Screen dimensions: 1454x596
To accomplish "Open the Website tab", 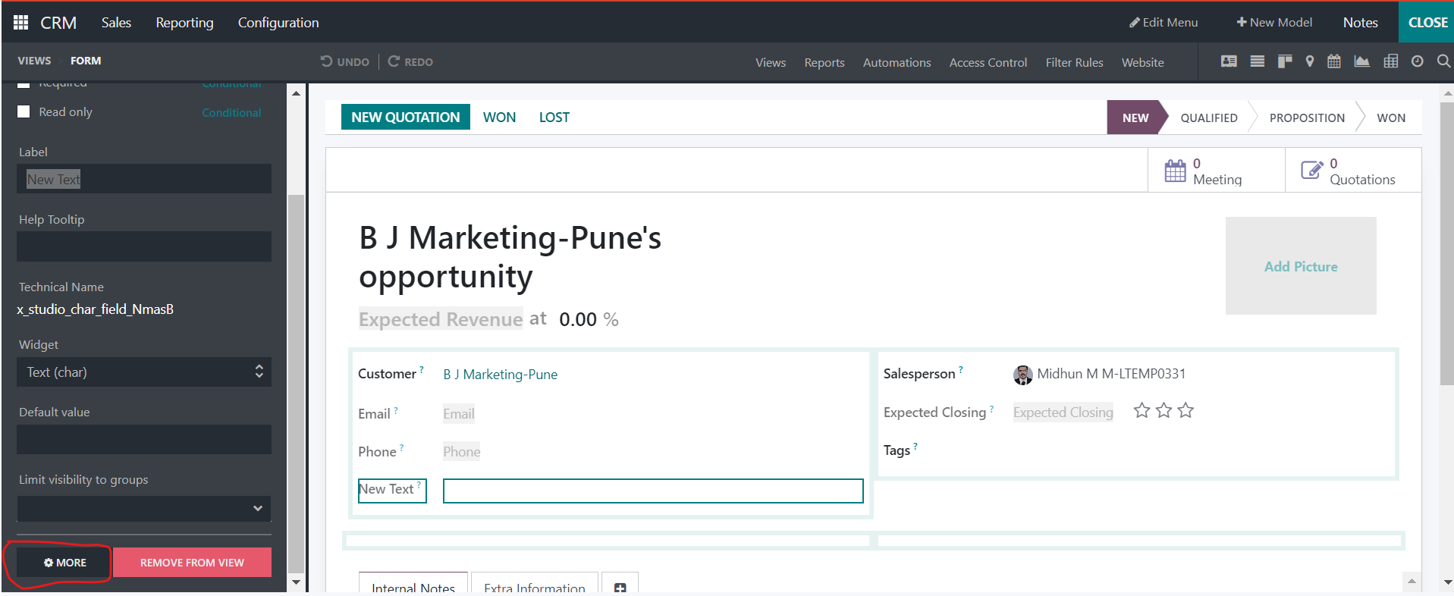I will click(x=1142, y=62).
